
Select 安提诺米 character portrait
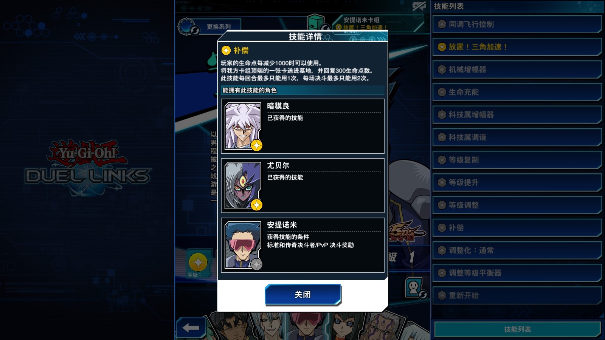(243, 245)
